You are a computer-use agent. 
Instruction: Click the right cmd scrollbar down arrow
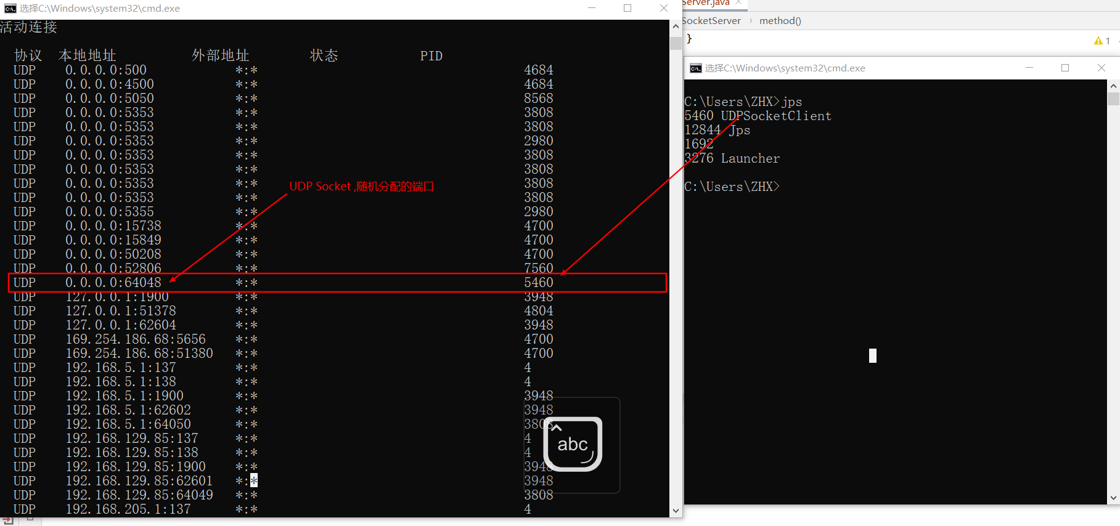[1113, 498]
